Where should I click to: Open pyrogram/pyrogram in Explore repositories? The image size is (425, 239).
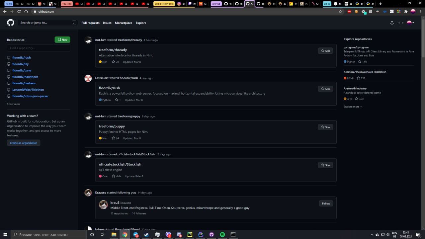(x=356, y=47)
